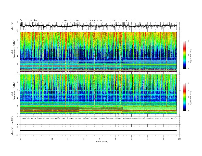Click the 'Time (min)' axis label

(x=102, y=141)
